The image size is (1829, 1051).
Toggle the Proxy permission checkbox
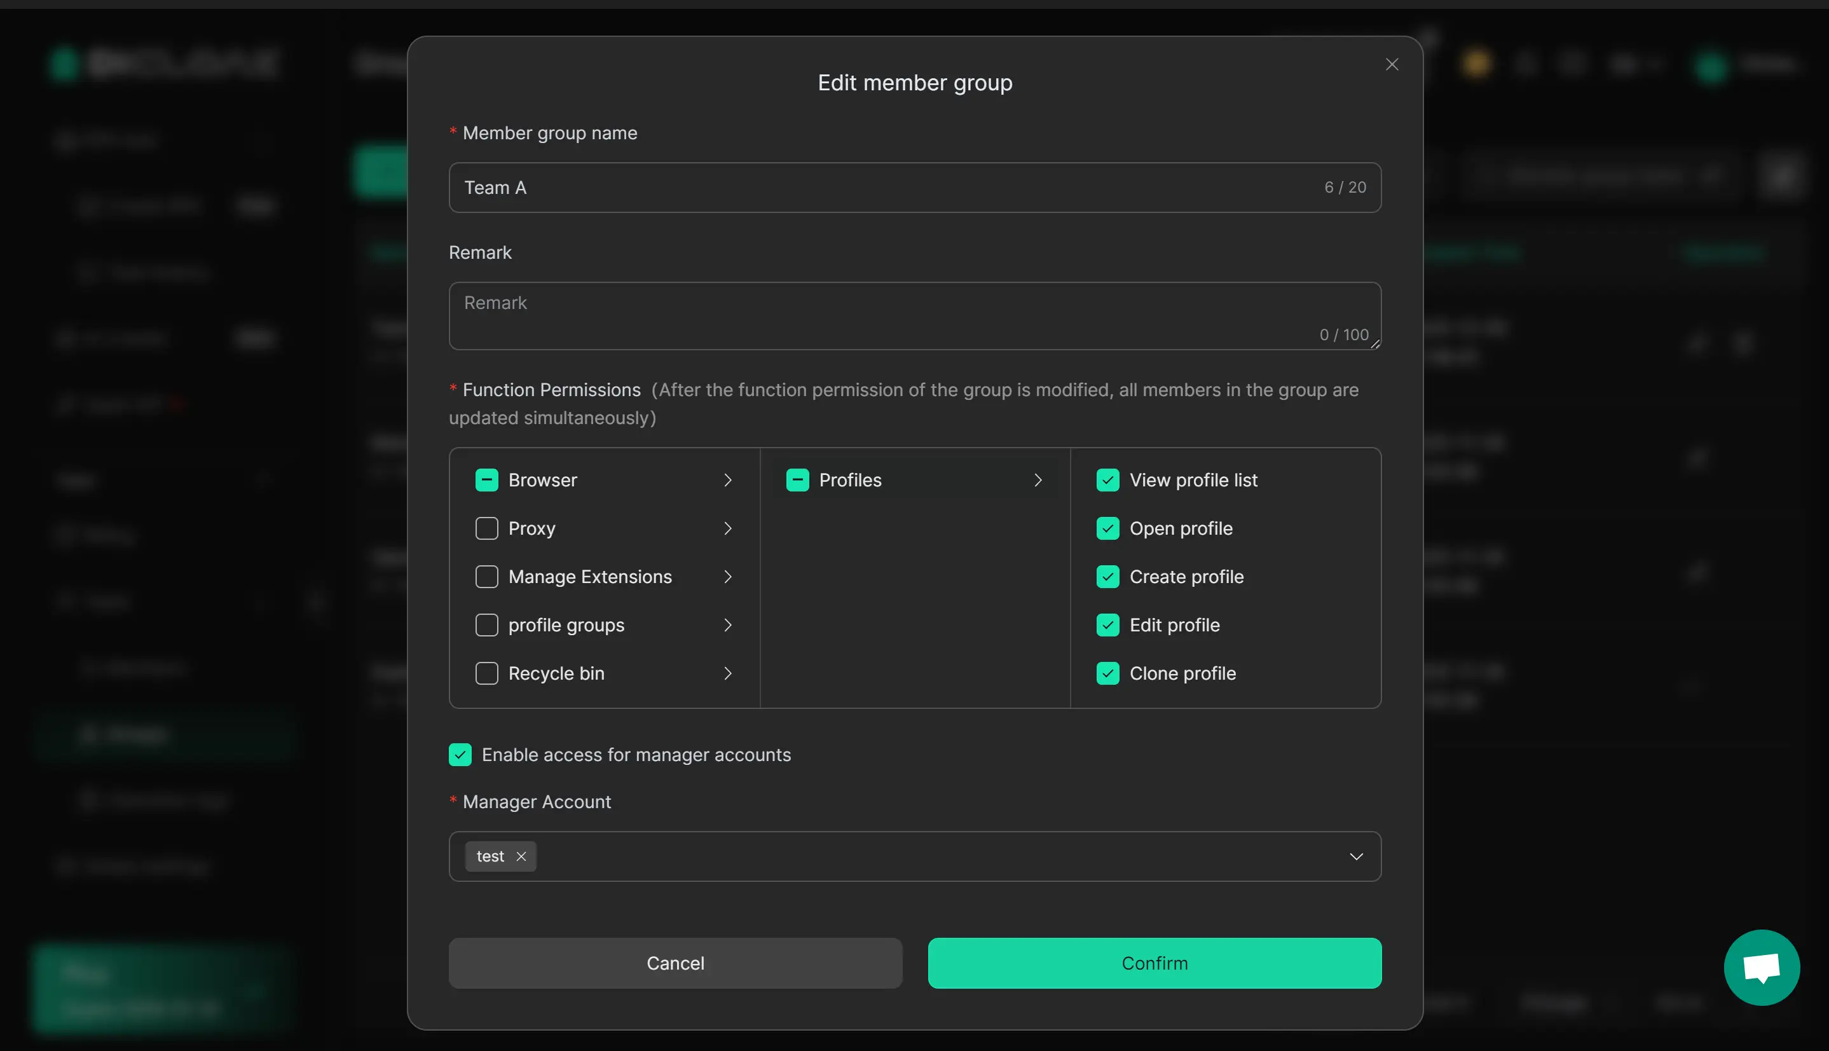click(486, 528)
